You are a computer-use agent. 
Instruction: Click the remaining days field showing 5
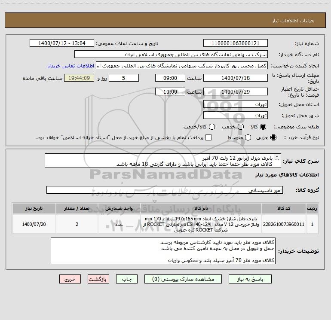tap(124, 78)
